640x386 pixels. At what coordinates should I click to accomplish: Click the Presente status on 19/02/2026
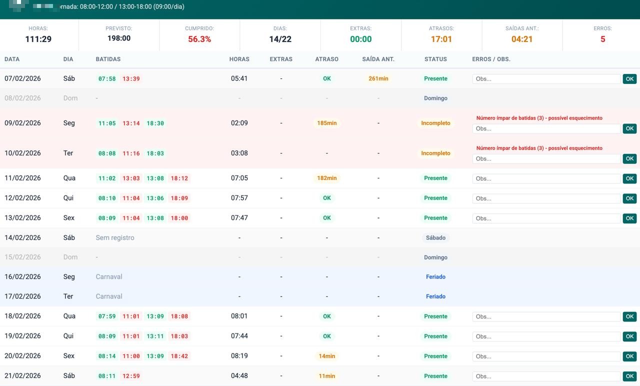coord(435,336)
